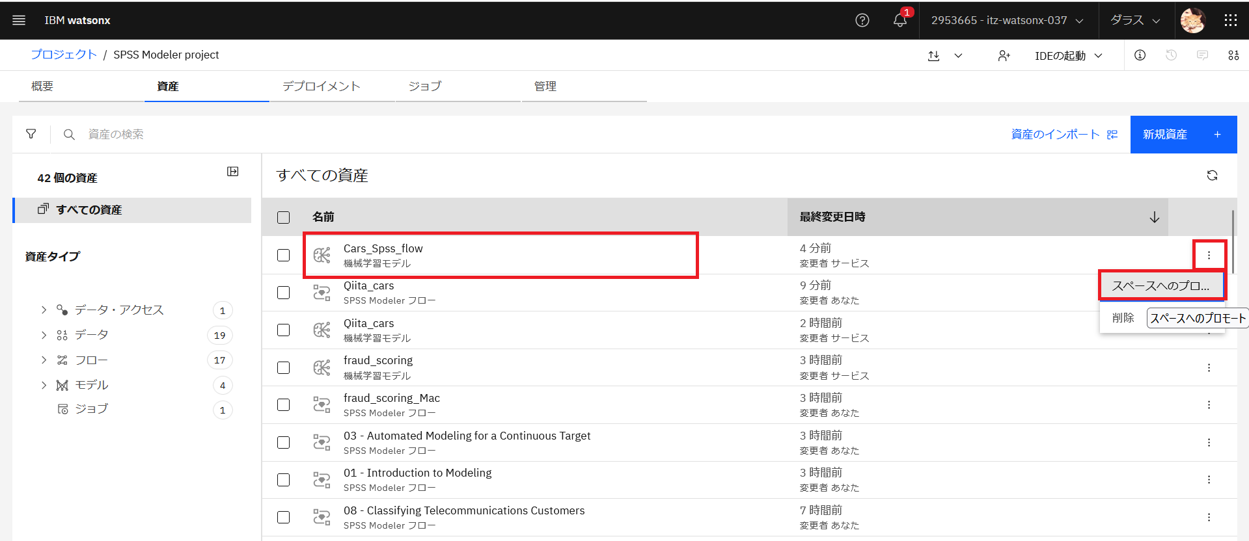Open overflow menu for fraud_scoring row

pos(1209,368)
